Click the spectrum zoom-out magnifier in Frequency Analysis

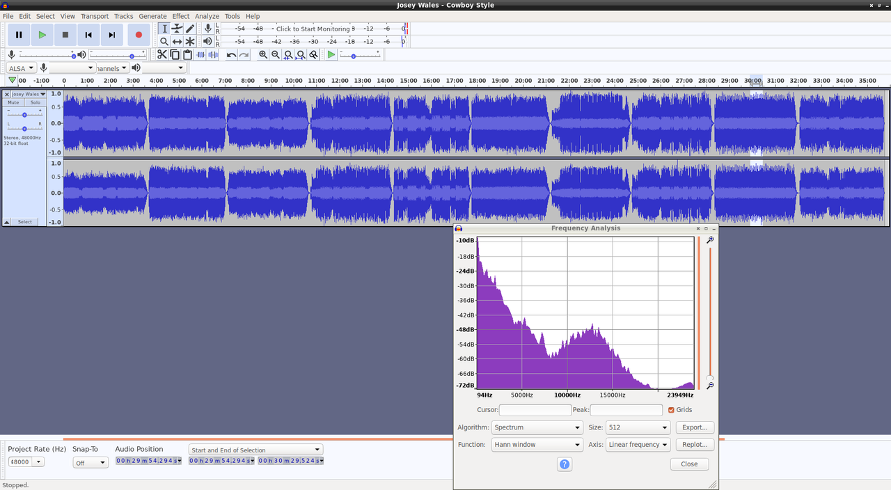[x=710, y=386]
